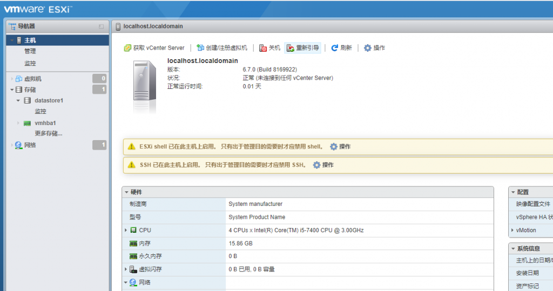The width and height of the screenshot is (553, 291).
Task: Click the host icon in the localhost.localdomain title bar
Action: (118, 26)
